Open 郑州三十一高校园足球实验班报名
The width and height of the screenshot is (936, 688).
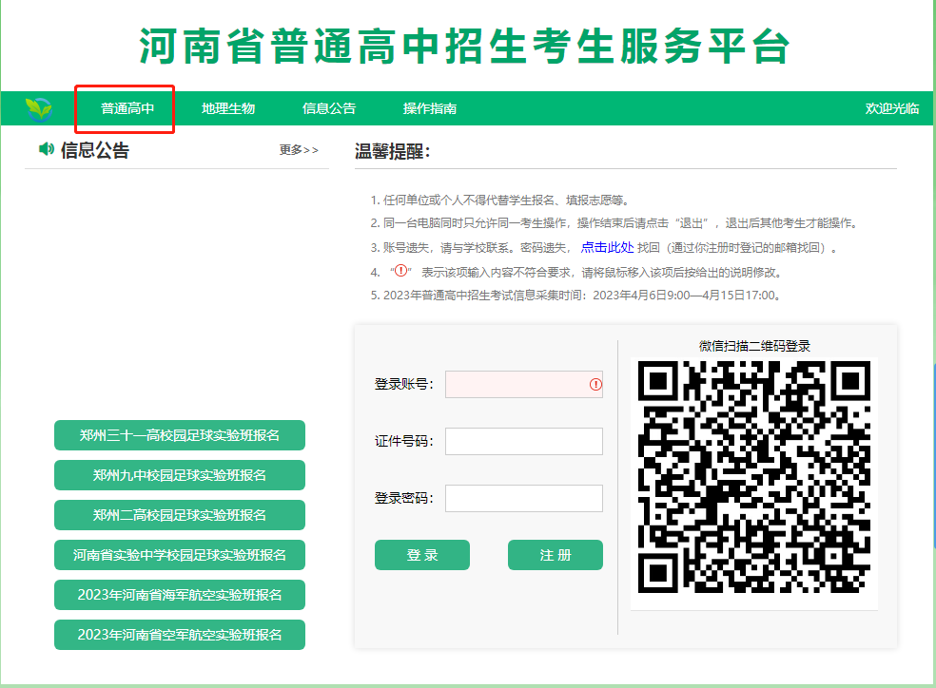point(179,435)
